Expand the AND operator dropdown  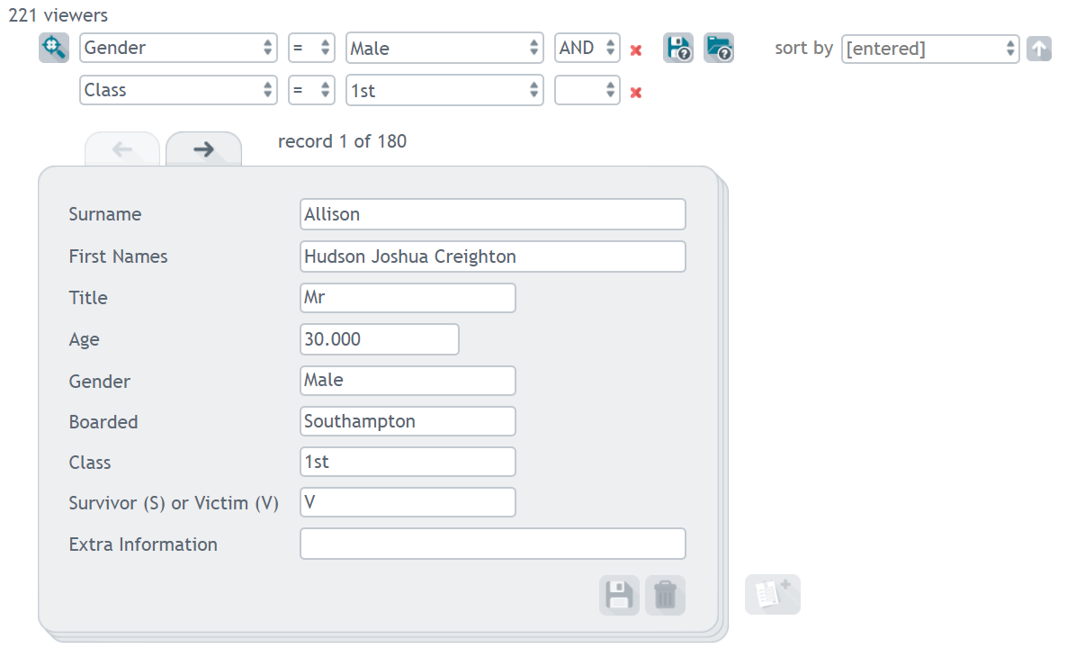tap(587, 48)
